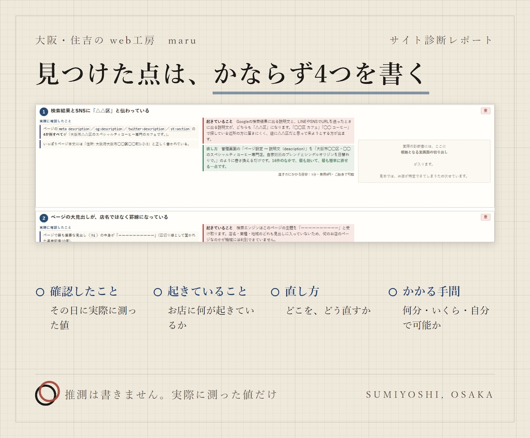This screenshot has height=438, width=530.
Task: Select the circle bullet beside 確認したこと
Action: [40, 292]
